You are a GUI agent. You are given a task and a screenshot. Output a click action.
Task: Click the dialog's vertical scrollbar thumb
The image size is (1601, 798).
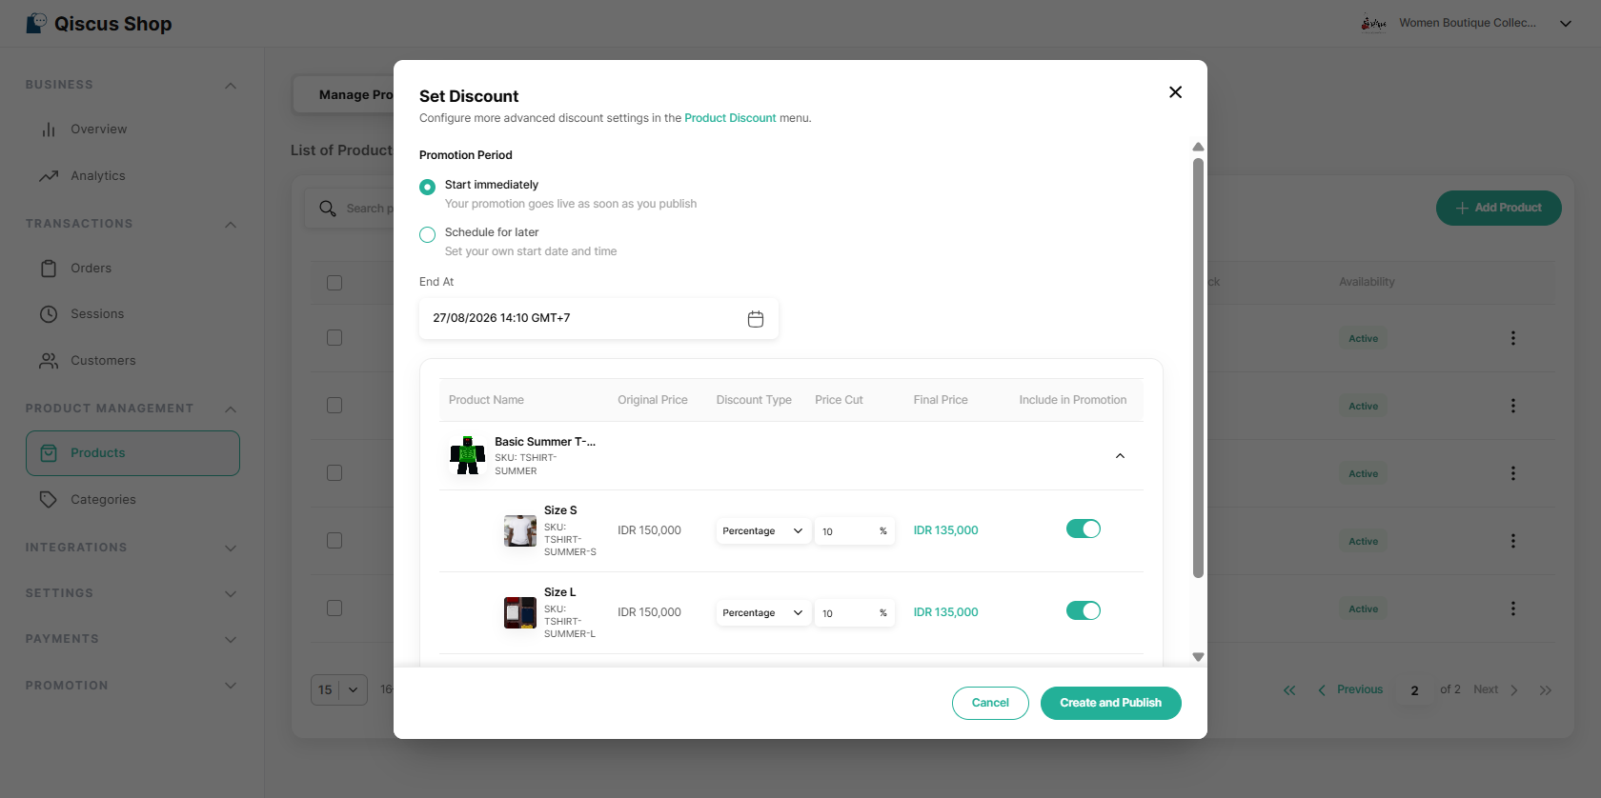click(1198, 369)
